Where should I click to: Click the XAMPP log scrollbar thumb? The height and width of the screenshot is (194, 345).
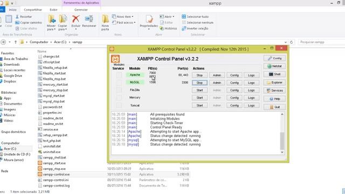click(x=282, y=141)
